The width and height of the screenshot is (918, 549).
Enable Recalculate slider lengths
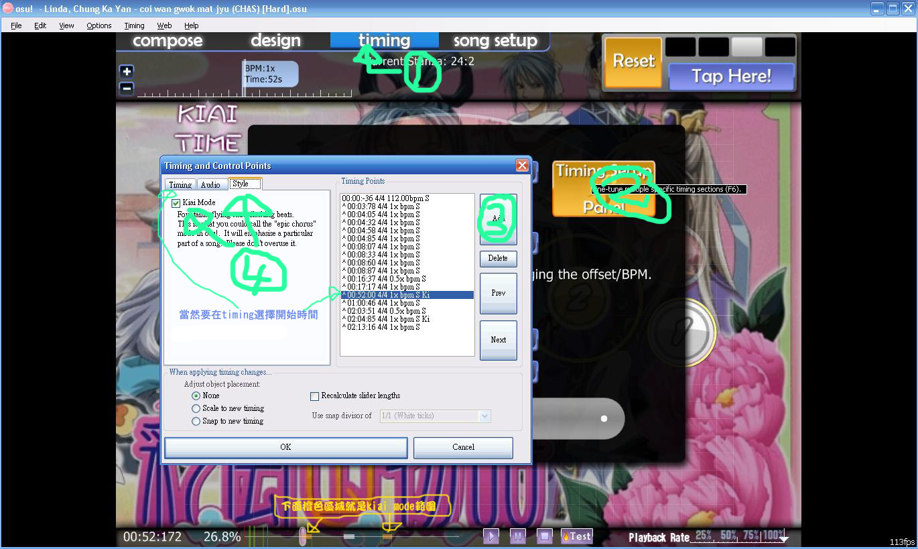(314, 396)
